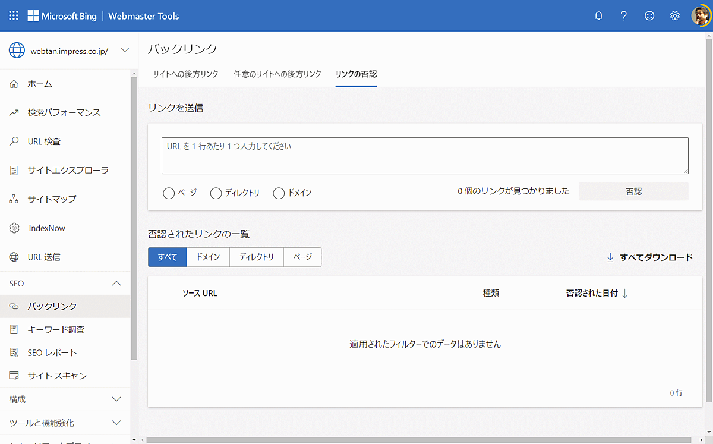Click the 否認 submit button
713x444 pixels.
pyautogui.click(x=633, y=191)
